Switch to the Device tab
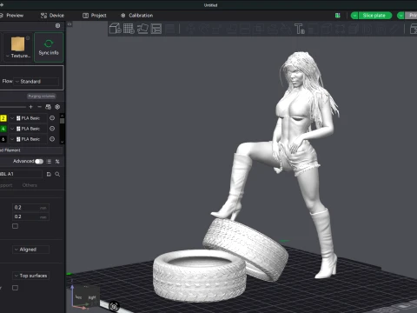This screenshot has height=313, width=417. (52, 16)
